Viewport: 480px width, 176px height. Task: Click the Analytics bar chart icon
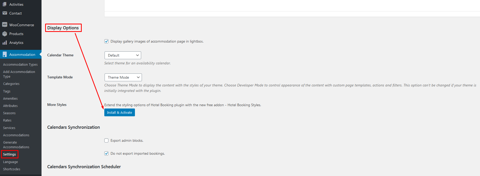[x=5, y=43]
